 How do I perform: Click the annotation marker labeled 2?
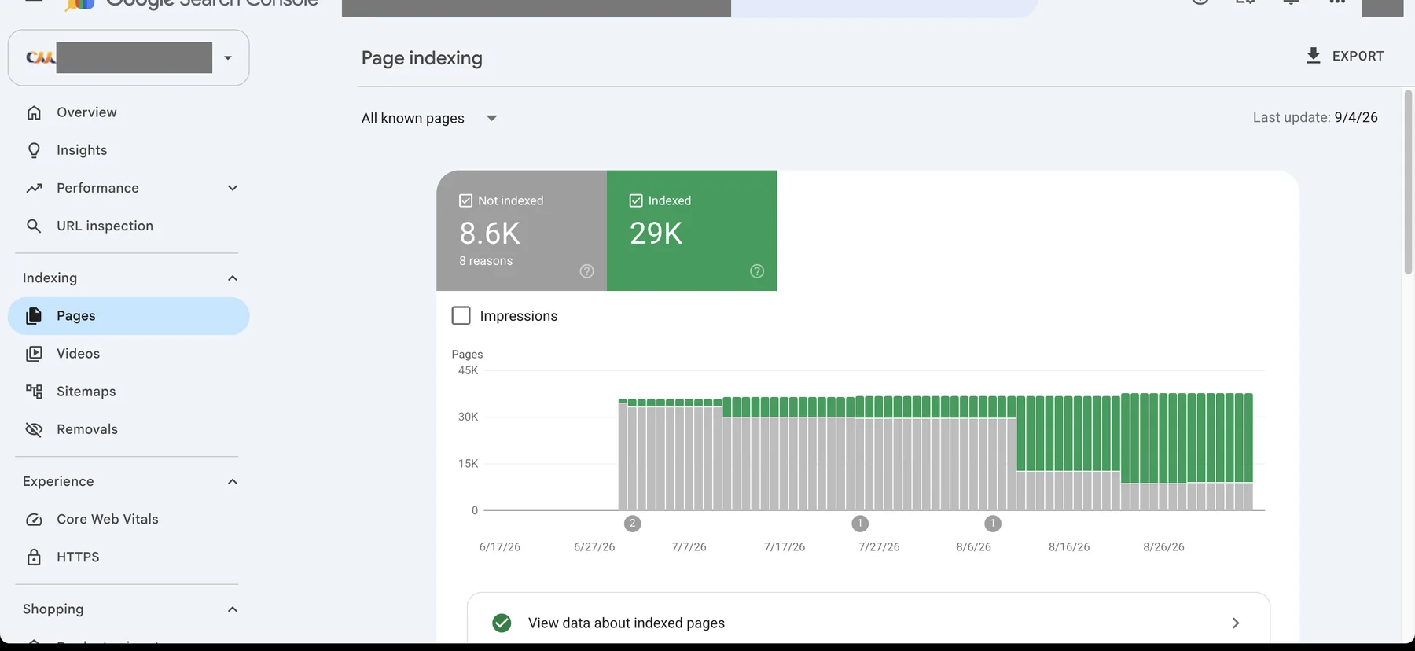click(x=632, y=524)
